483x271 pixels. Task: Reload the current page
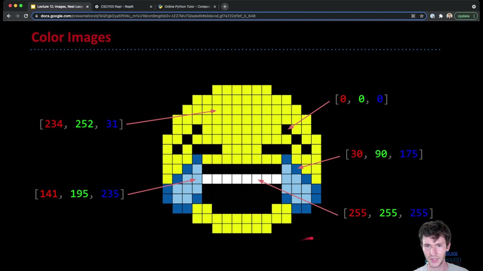coord(26,16)
